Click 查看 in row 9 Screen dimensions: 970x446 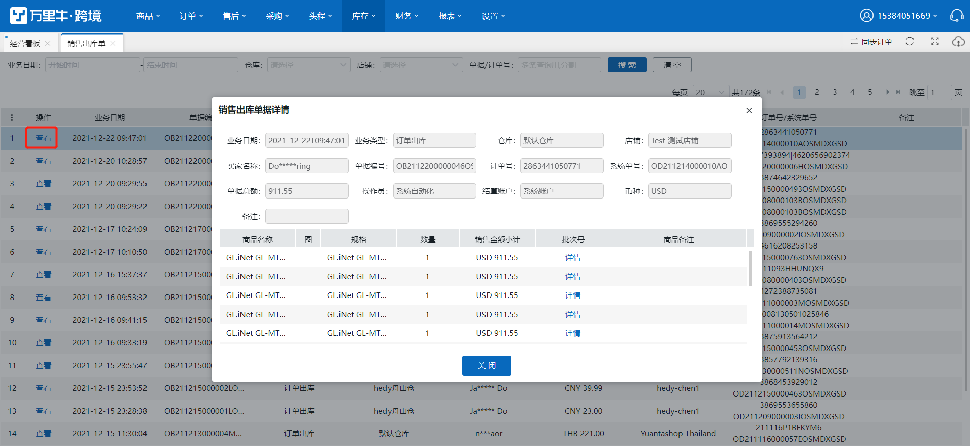pos(43,320)
